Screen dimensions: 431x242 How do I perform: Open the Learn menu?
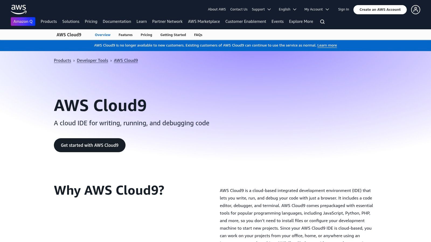coord(142,22)
